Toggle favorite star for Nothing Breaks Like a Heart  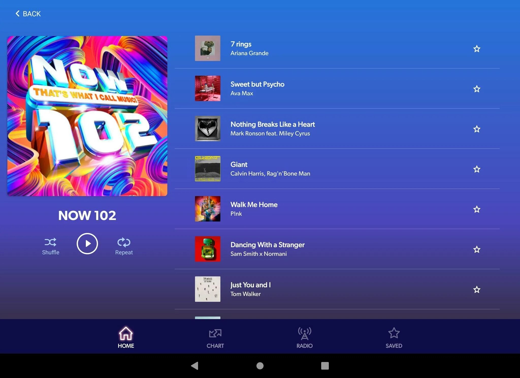click(x=476, y=129)
